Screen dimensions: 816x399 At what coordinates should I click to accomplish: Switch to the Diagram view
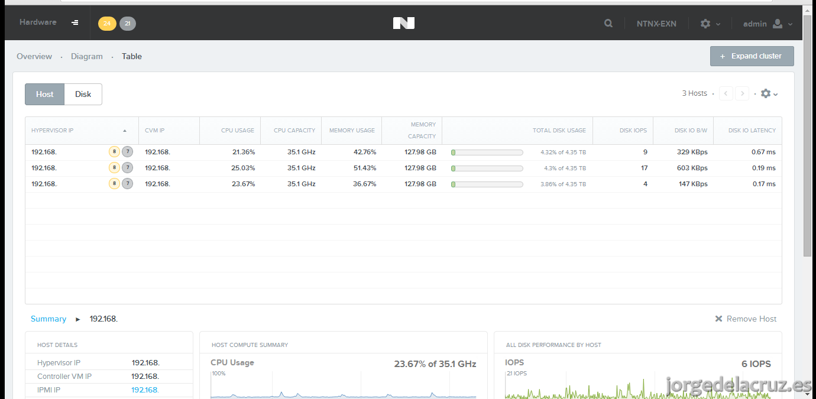[x=87, y=56]
